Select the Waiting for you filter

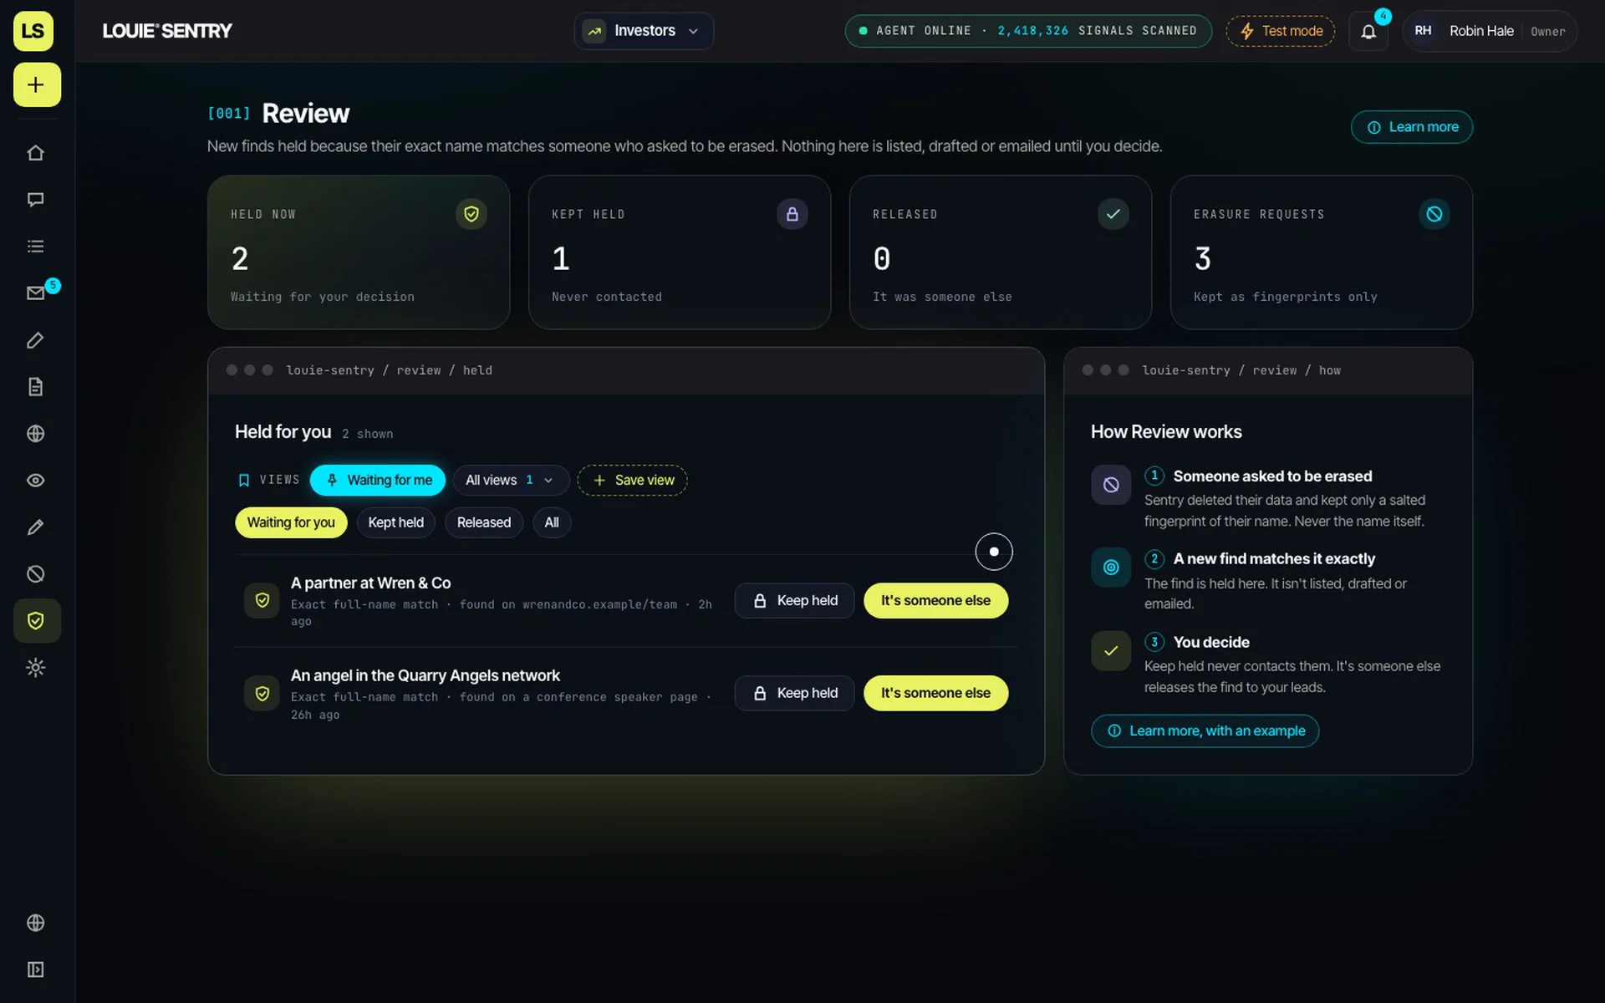(x=291, y=522)
